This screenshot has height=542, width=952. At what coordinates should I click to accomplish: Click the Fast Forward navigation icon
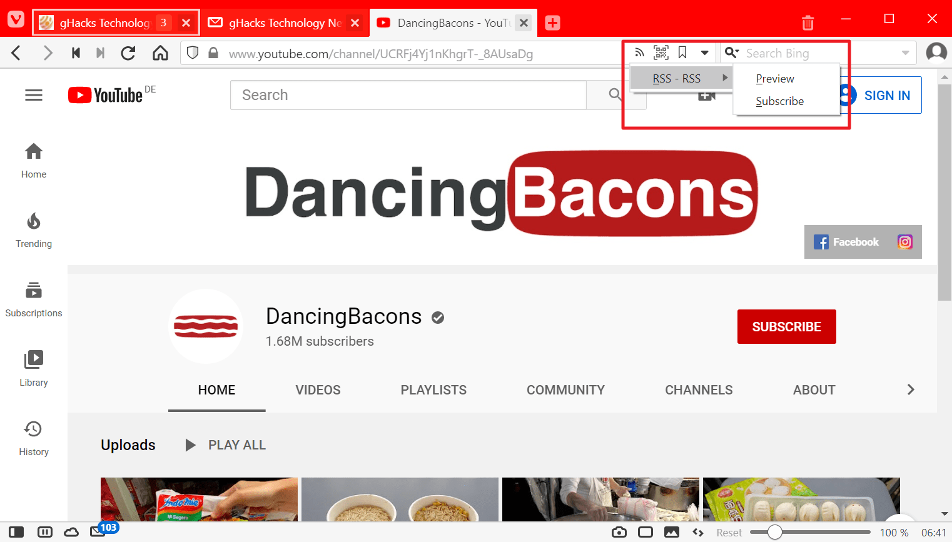tap(100, 53)
